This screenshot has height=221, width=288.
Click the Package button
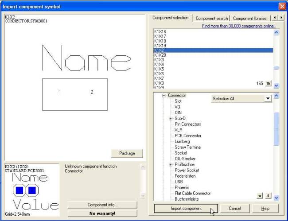[x=127, y=153]
